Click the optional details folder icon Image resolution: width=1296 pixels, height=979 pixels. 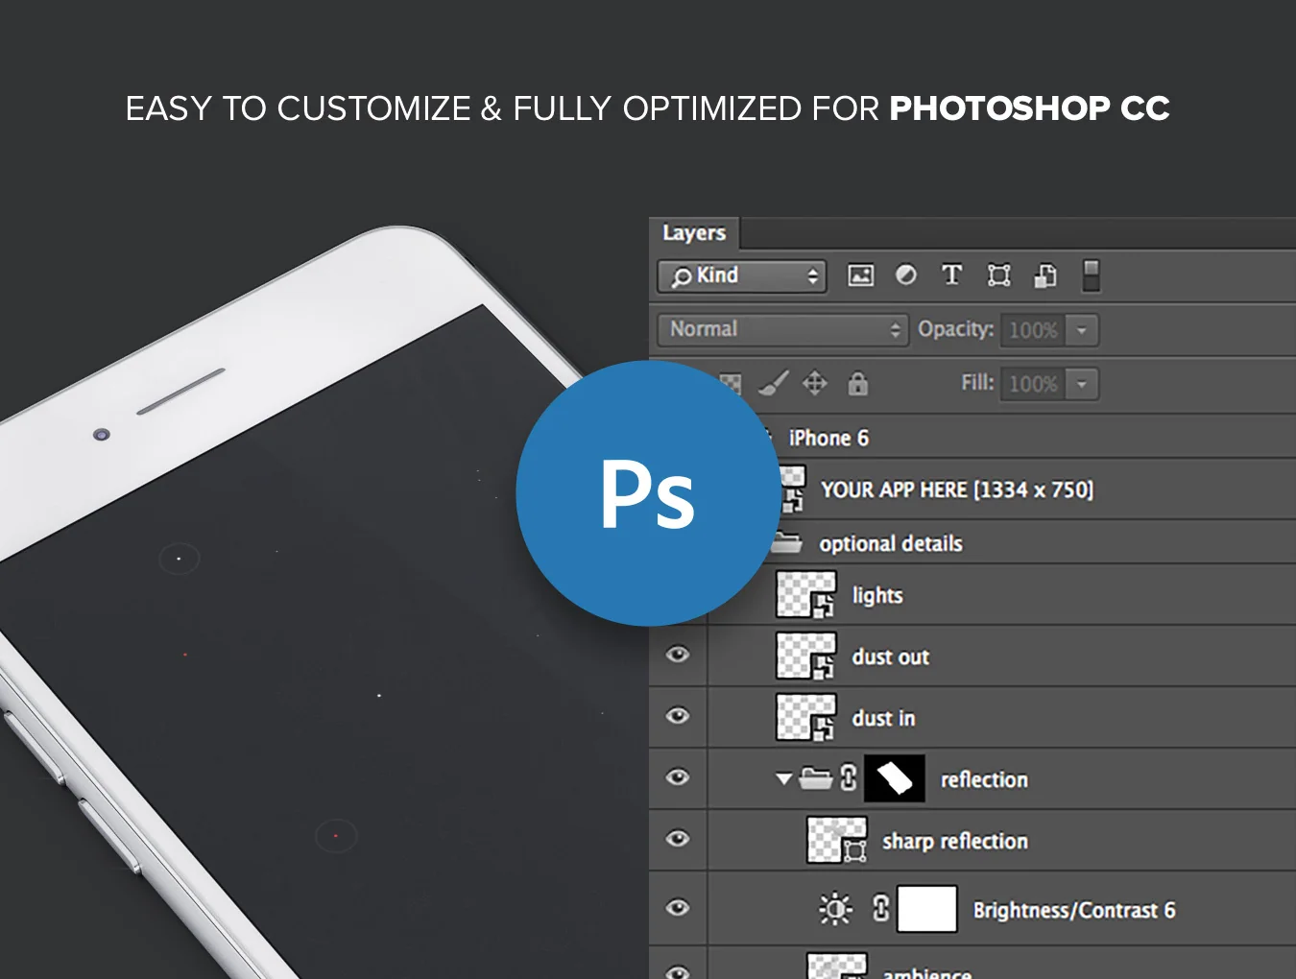click(786, 542)
